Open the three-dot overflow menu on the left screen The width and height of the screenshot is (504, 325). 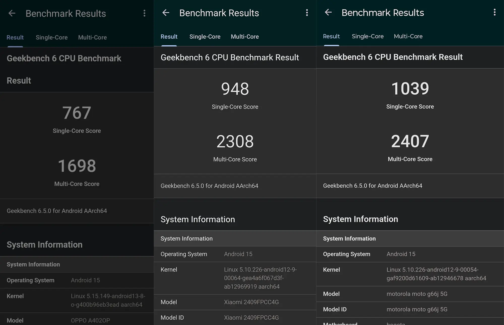pyautogui.click(x=144, y=13)
